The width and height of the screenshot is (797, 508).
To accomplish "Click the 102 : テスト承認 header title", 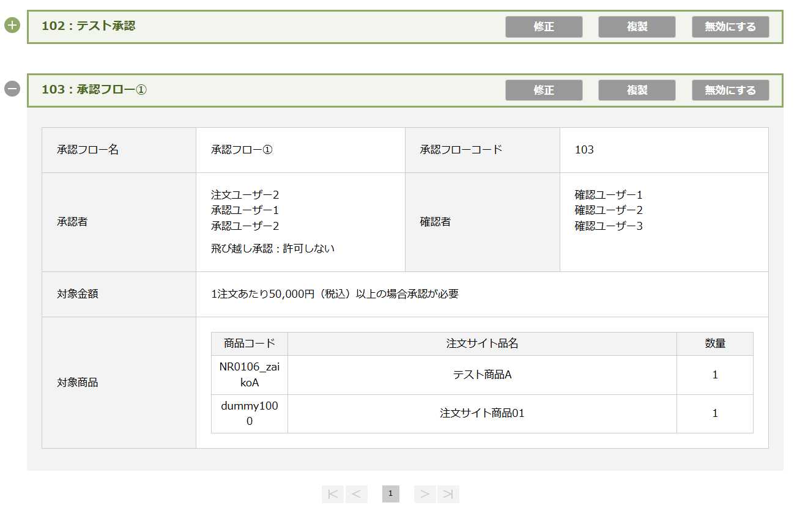I will pyautogui.click(x=88, y=26).
